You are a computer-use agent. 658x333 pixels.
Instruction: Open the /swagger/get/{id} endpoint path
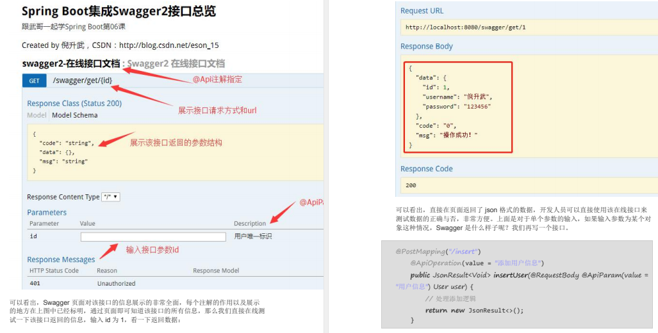click(x=83, y=81)
